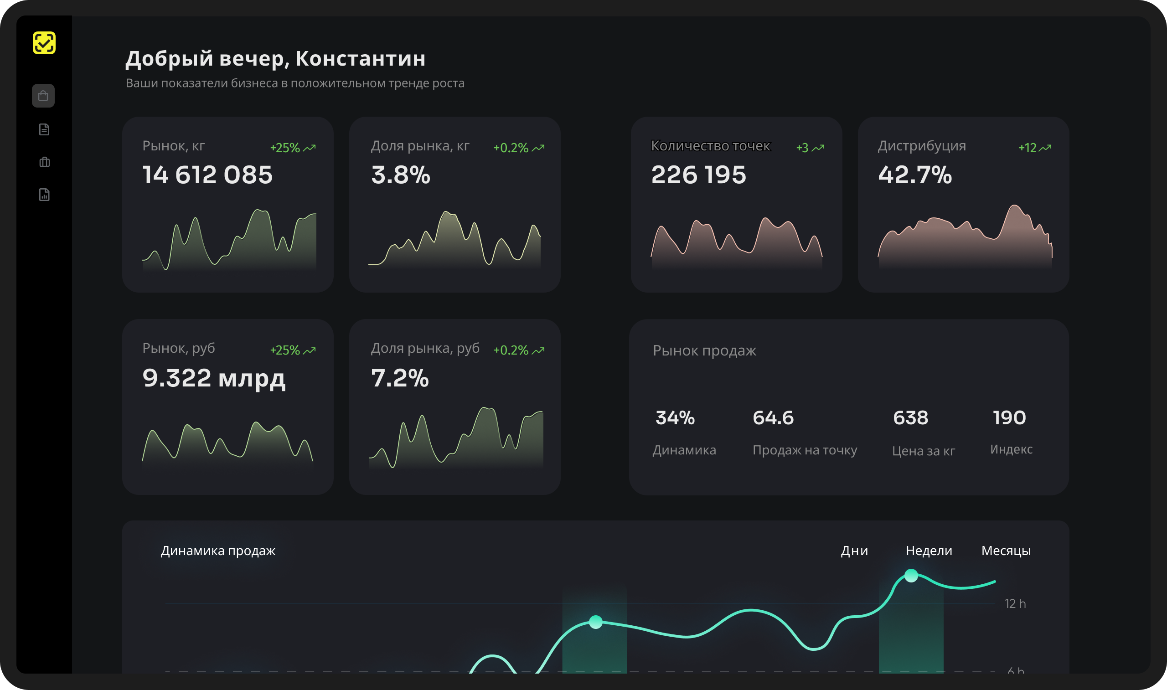Click the +3 trend arrow on Количество точек
The image size is (1167, 690).
click(x=818, y=148)
